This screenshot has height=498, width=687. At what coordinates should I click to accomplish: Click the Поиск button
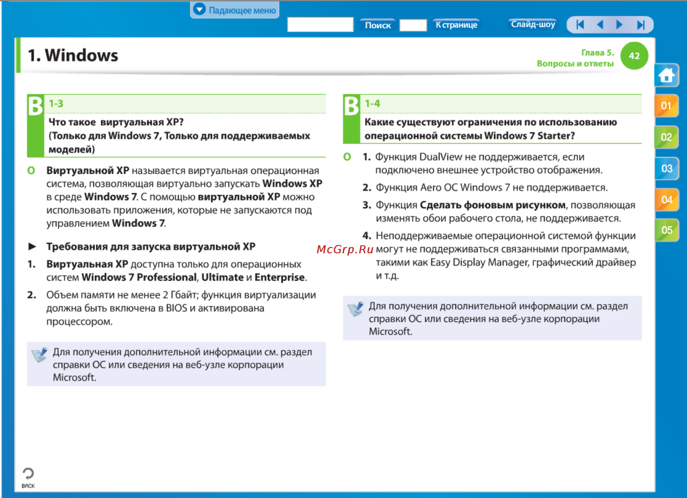[378, 25]
